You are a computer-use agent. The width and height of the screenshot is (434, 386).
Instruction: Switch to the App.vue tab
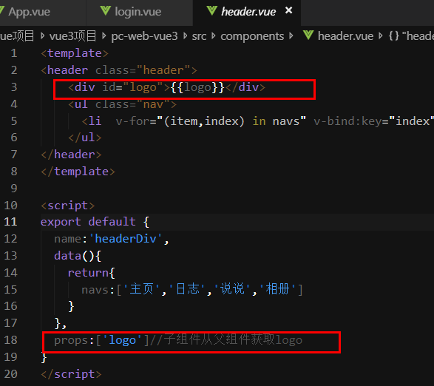pos(29,12)
